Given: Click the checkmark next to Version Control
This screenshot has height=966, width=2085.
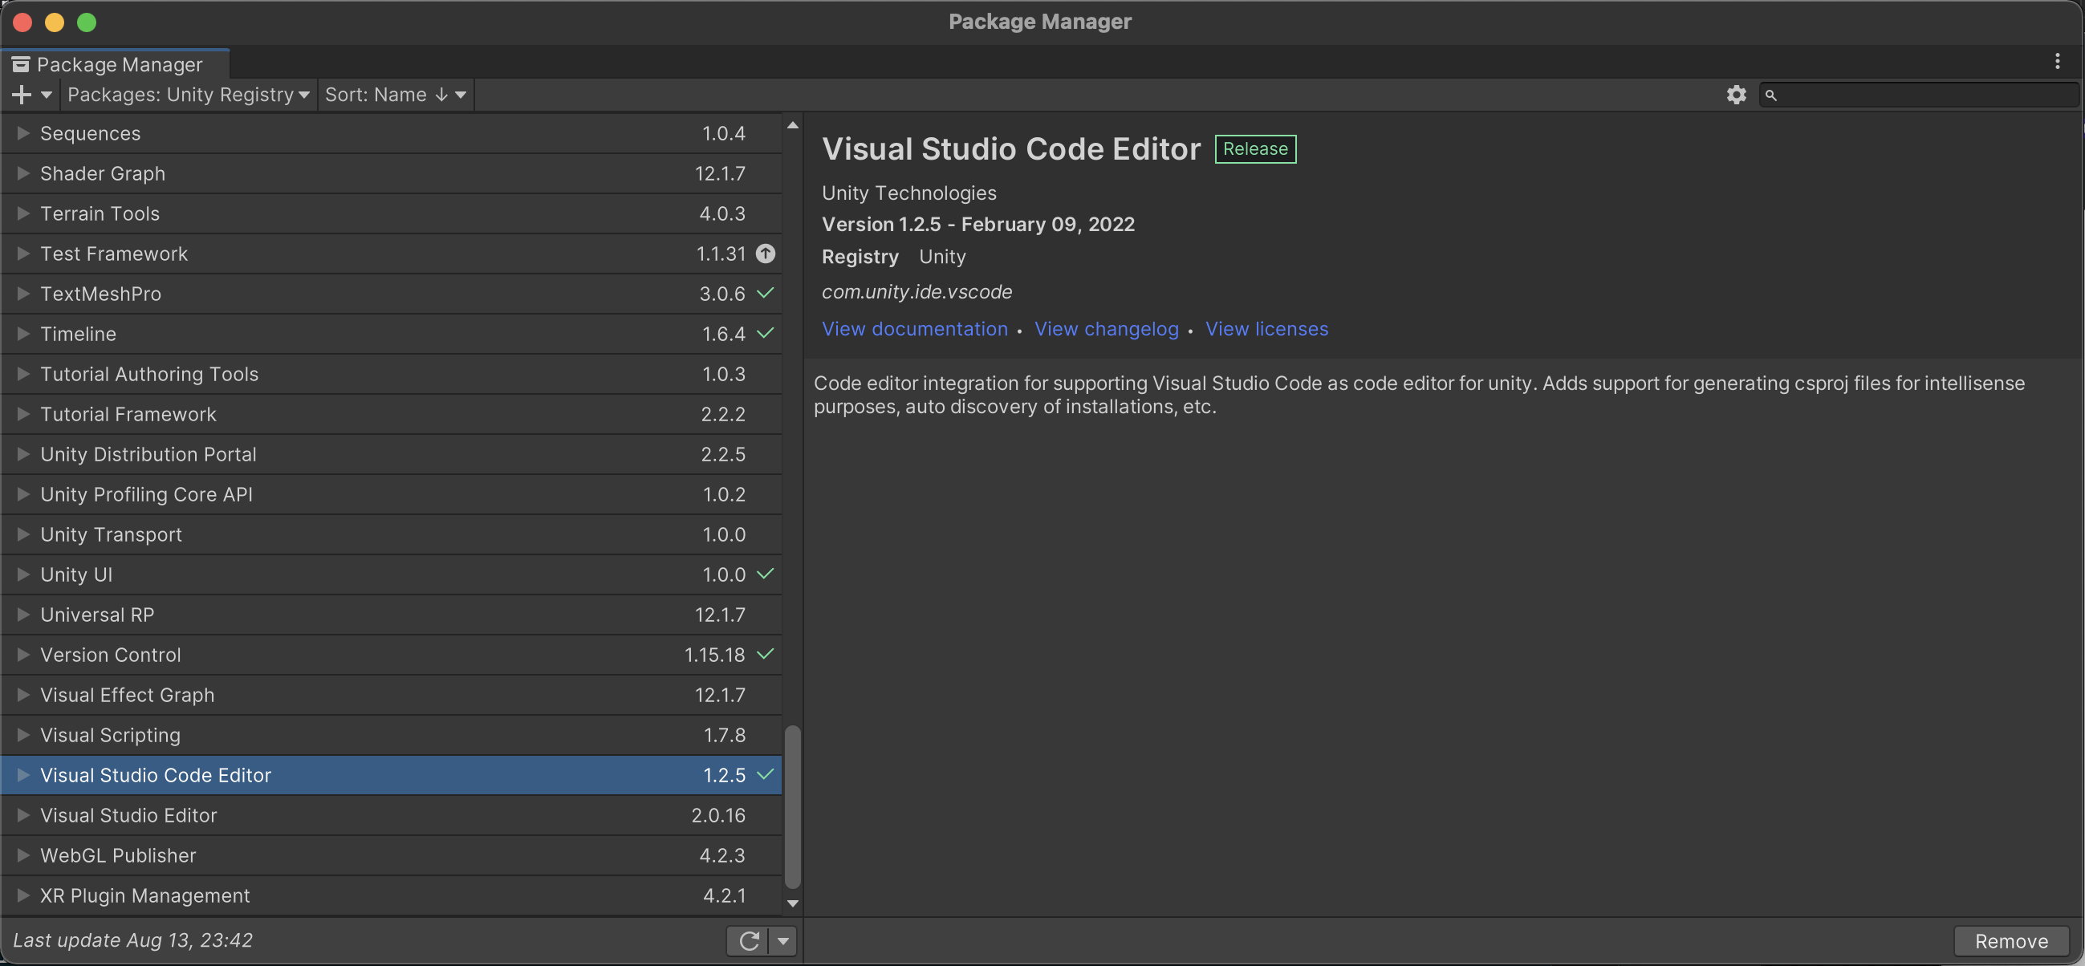Looking at the screenshot, I should pos(766,655).
